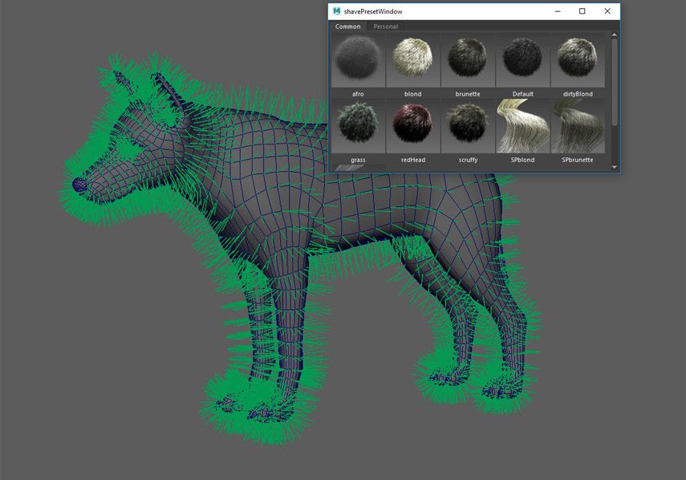Click the preset list vertical scrollbar thumb

pos(615,80)
